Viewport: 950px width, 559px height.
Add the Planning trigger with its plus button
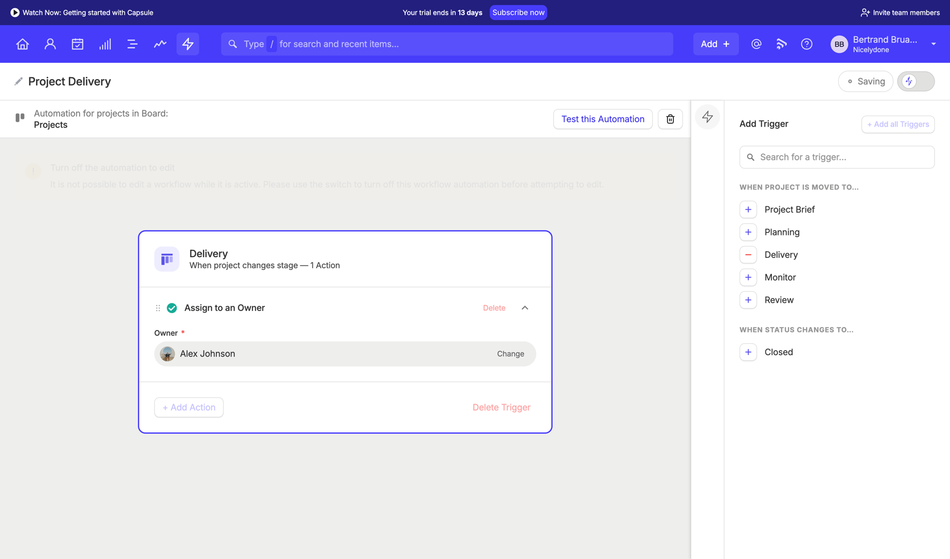coord(748,232)
